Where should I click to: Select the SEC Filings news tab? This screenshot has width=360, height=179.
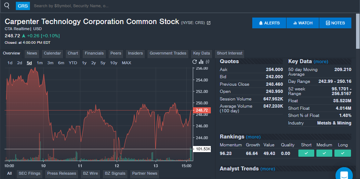pyautogui.click(x=30, y=174)
